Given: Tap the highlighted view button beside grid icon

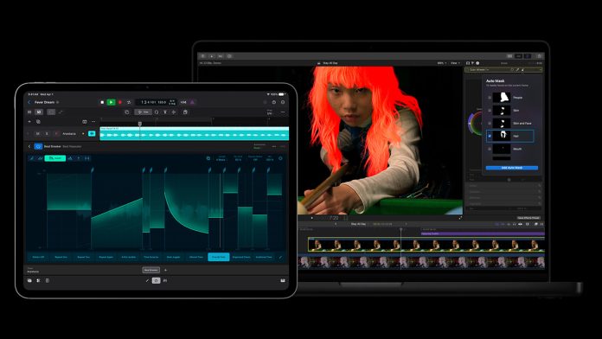Looking at the screenshot, I should [39, 112].
